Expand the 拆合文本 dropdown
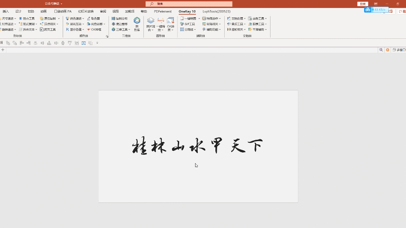This screenshot has width=406, height=228. 36,30
